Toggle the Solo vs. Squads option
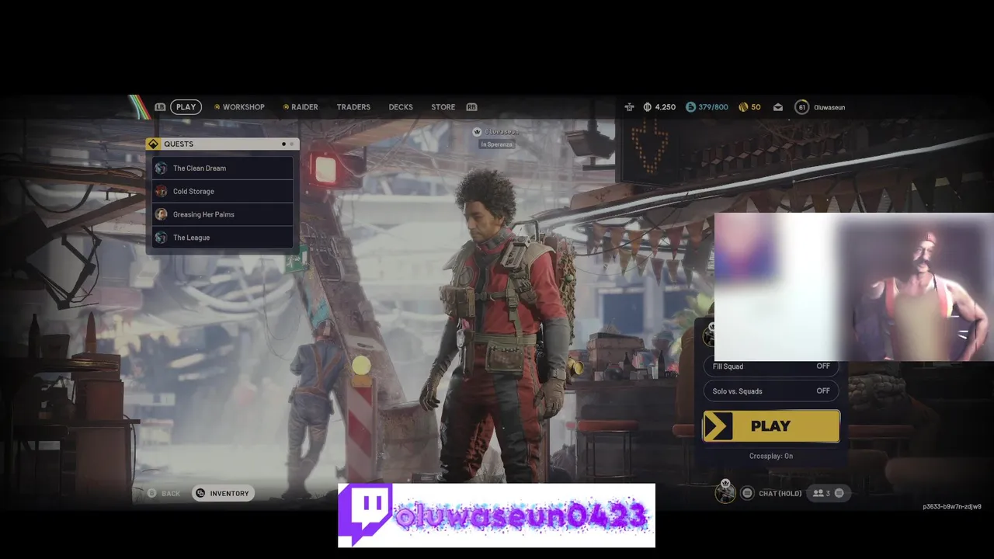994x559 pixels. click(771, 391)
